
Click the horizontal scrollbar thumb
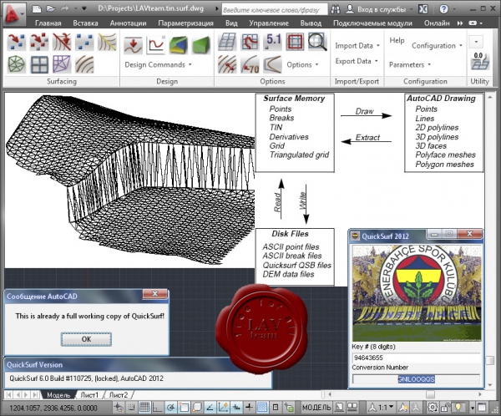[430, 394]
